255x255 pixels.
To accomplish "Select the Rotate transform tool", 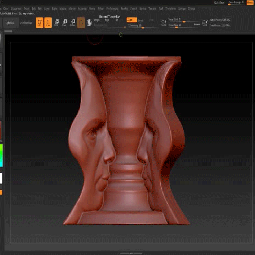I will (73, 23).
